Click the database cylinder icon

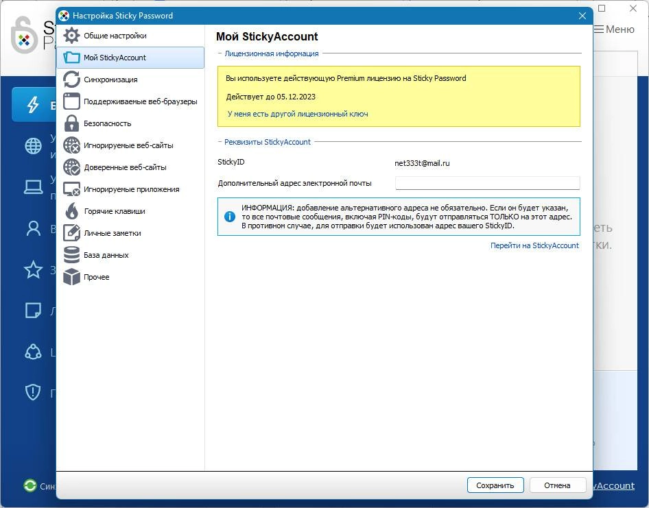71,255
